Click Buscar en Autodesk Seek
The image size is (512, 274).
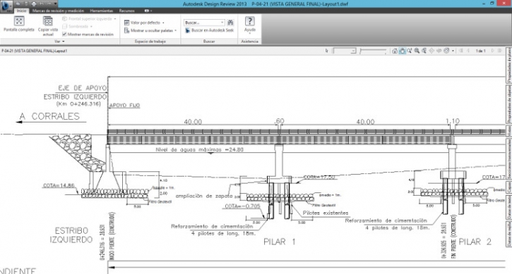pos(209,30)
